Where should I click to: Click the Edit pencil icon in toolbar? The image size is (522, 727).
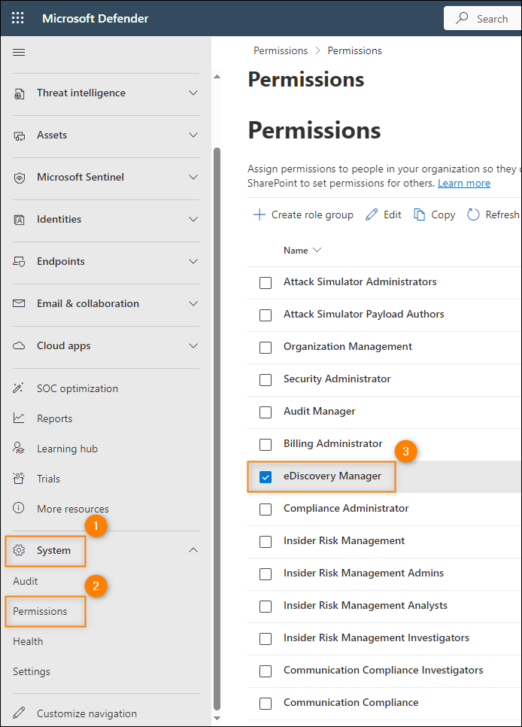[372, 214]
